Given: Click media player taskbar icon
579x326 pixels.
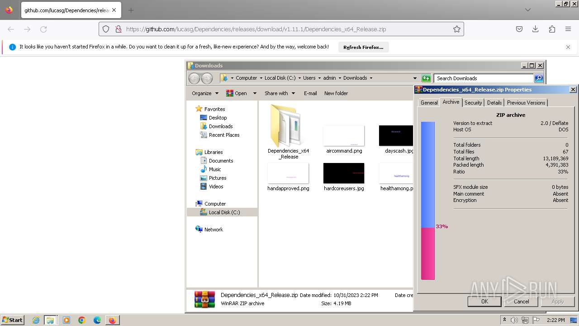Looking at the screenshot, I should 66,320.
